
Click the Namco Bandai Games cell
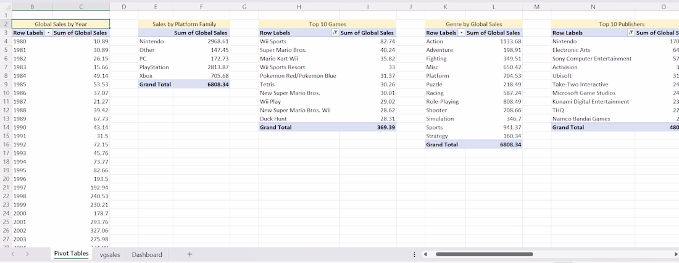(593, 119)
